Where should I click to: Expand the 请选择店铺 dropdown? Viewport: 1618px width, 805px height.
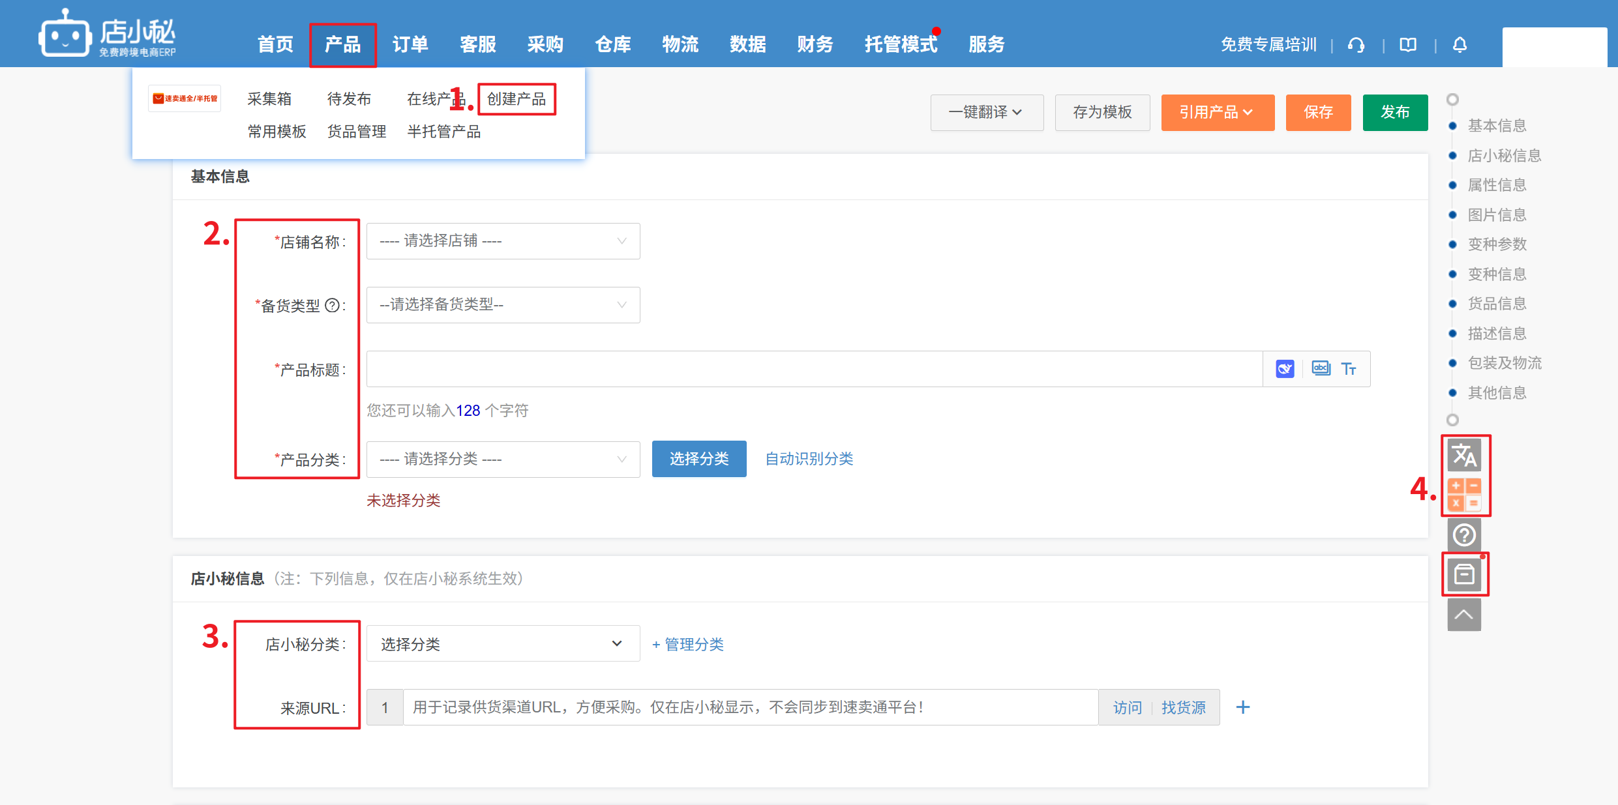[x=503, y=241]
